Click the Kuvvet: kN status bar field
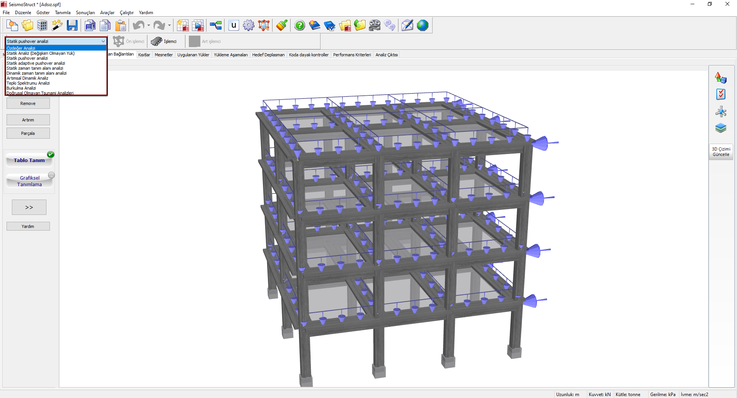 [599, 394]
